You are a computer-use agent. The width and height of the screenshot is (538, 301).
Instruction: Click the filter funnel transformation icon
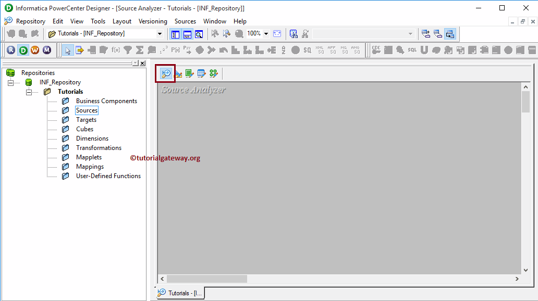coord(128,51)
